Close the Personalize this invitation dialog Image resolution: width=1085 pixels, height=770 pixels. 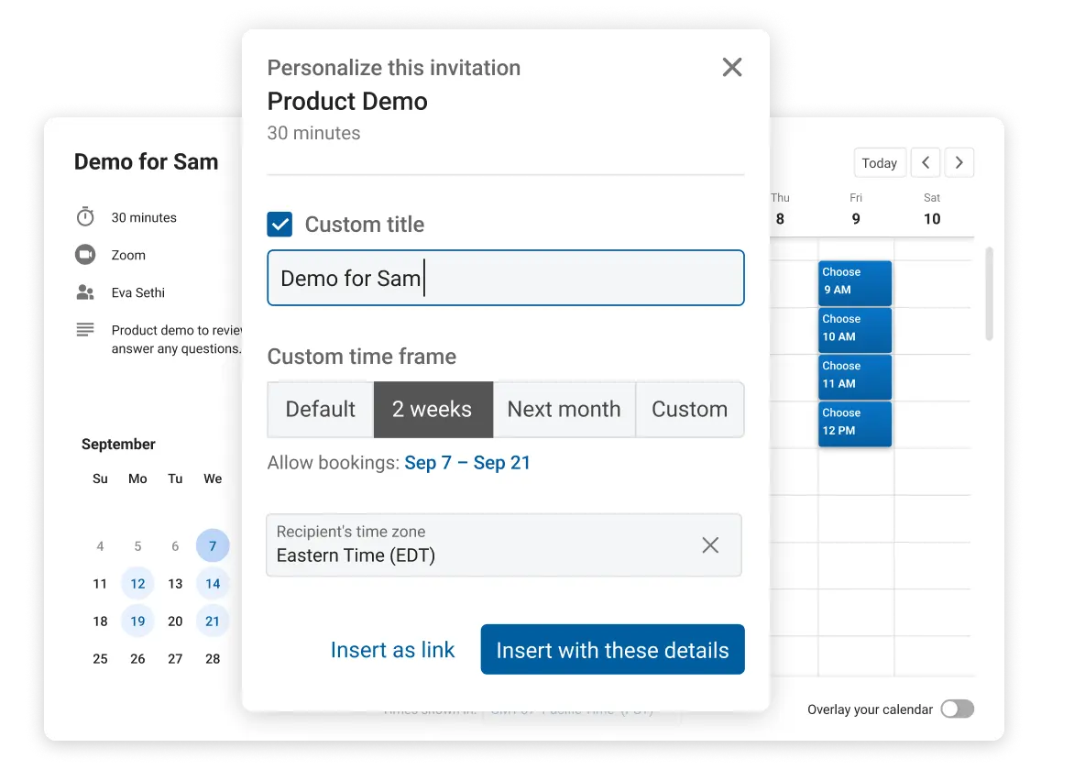[731, 67]
